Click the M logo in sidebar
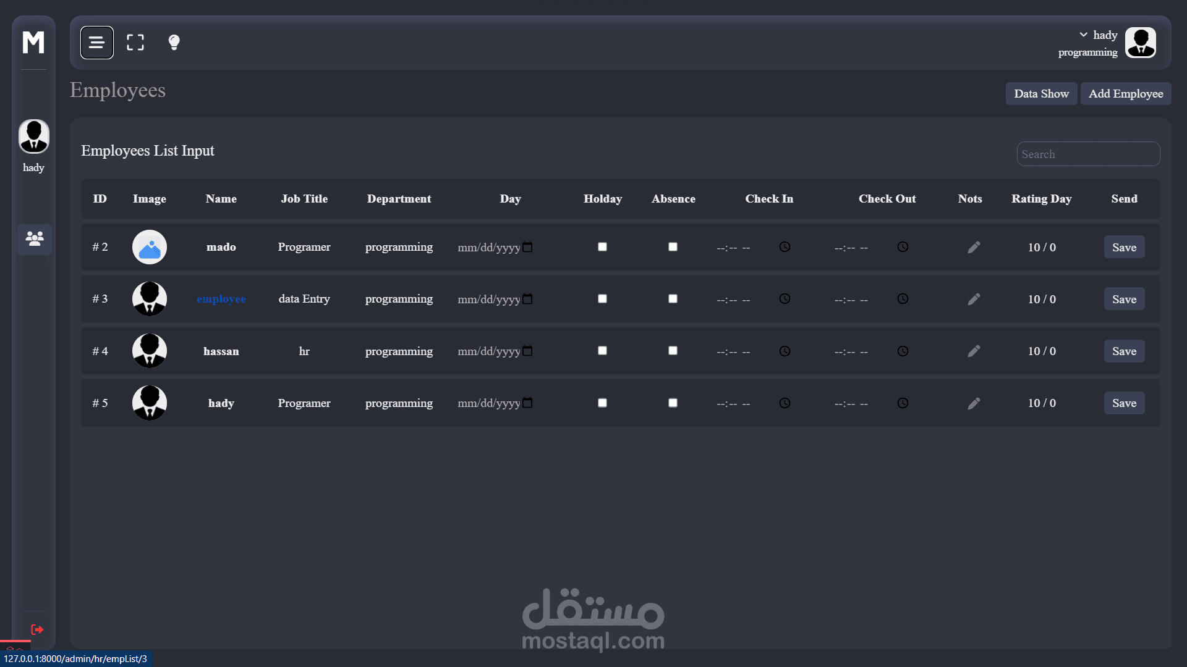Image resolution: width=1187 pixels, height=667 pixels. click(33, 43)
